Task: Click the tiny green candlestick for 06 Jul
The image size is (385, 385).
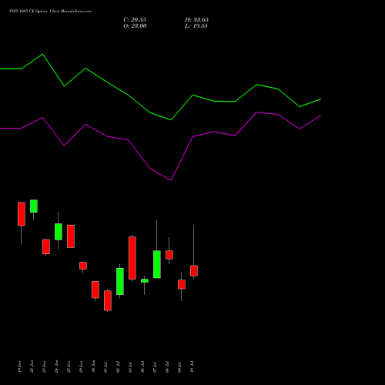Action: pos(145,281)
